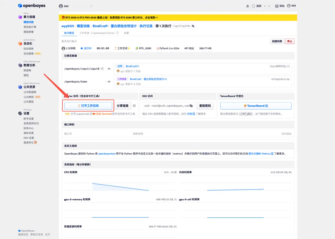Switch to the 执行概览 tab
Image resolution: width=335 pixels, height=239 pixels.
pos(69,33)
